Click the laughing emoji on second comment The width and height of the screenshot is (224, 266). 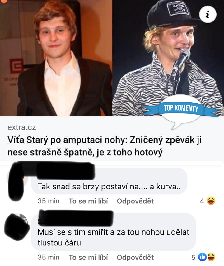point(211,257)
